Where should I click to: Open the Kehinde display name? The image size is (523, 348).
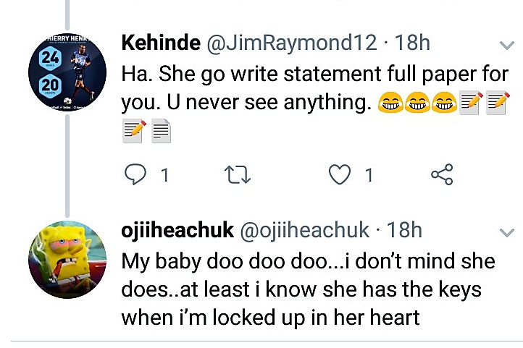click(x=161, y=43)
